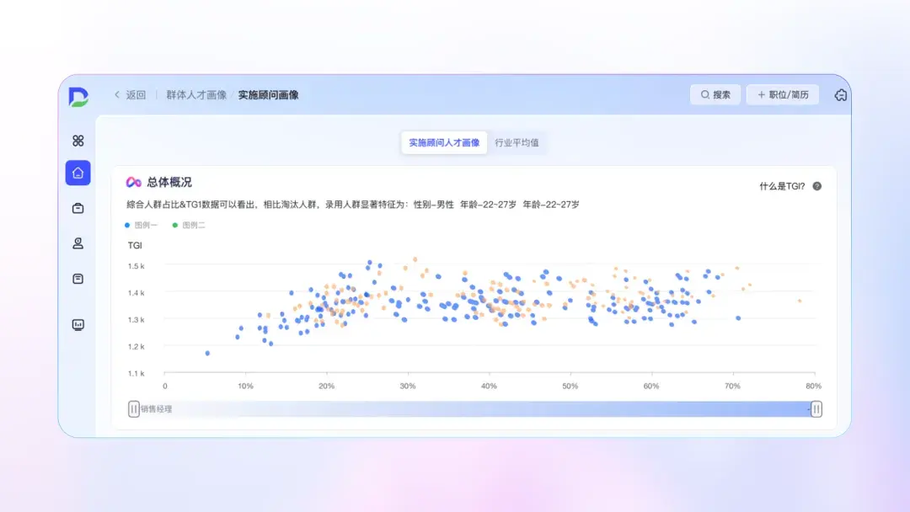910x512 pixels.
Task: Click the 搜索 search button
Action: pos(715,94)
